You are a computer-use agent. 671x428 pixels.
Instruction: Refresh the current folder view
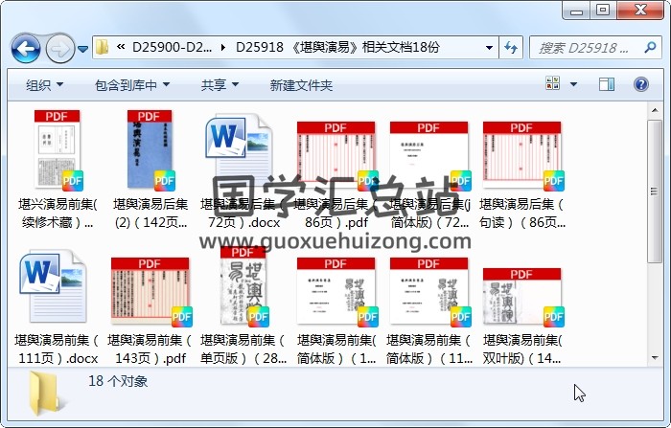point(511,47)
